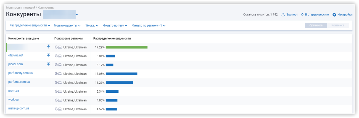Open Настройки settings

(342, 15)
